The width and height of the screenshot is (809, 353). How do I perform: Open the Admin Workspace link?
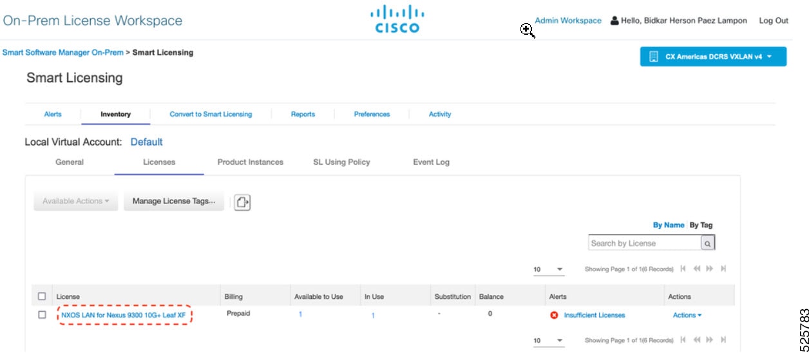(x=568, y=21)
